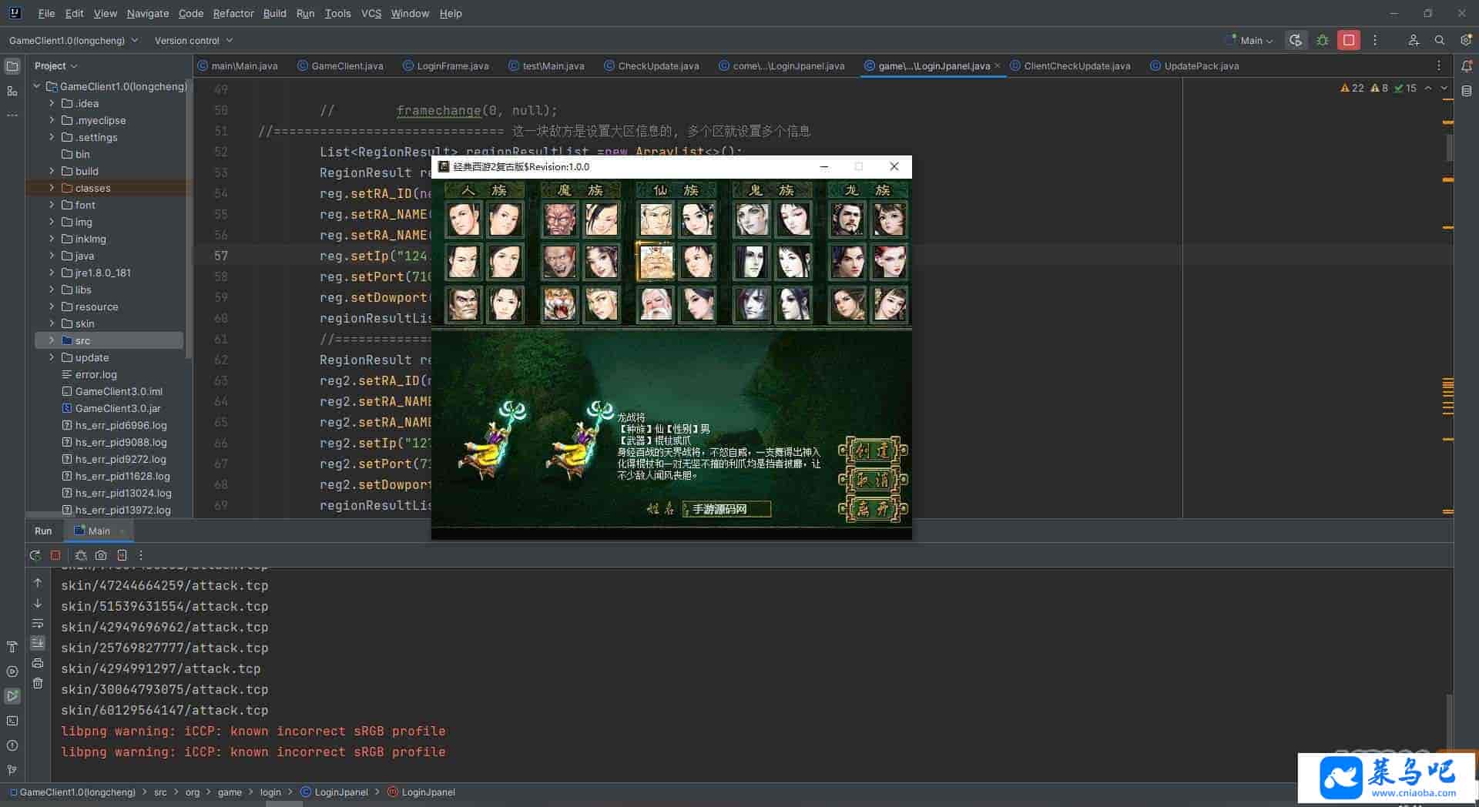Viewport: 1479px width, 807px height.
Task: Click the camera thread dump icon
Action: tap(101, 555)
